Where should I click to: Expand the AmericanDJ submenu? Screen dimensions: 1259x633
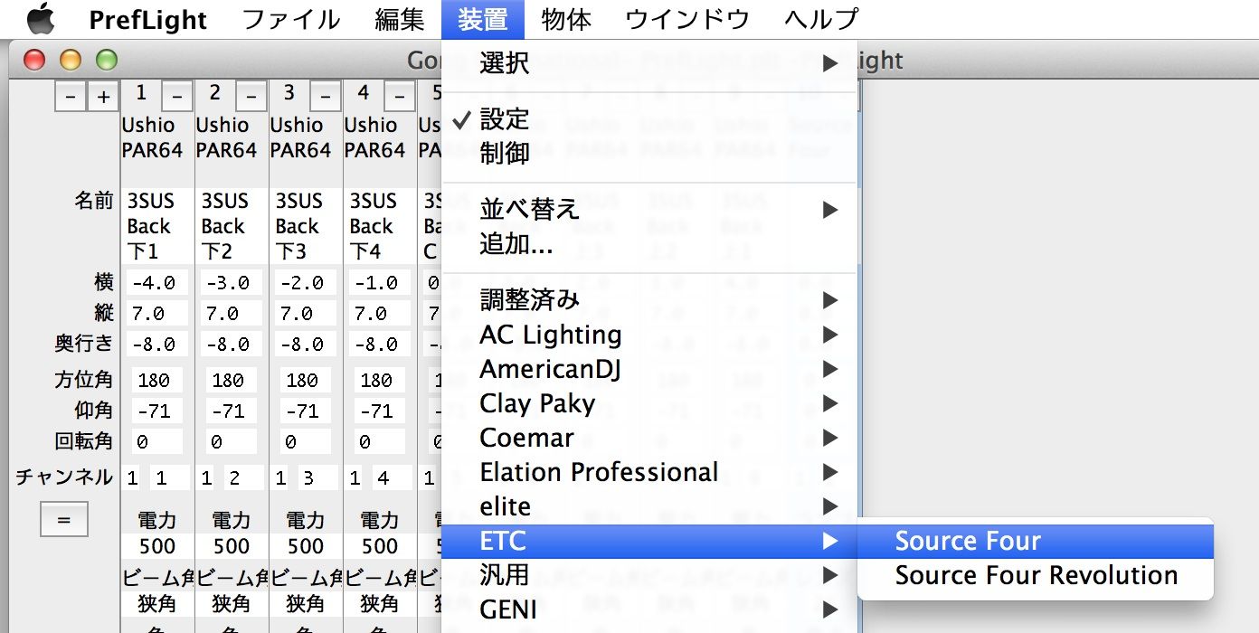point(649,369)
